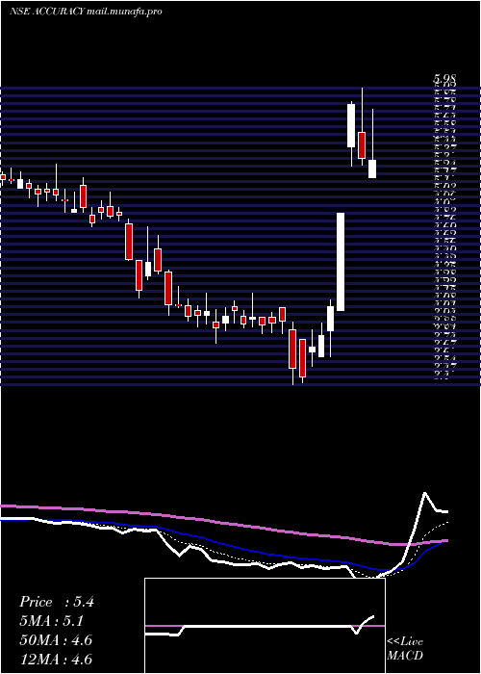Screen dimensions: 481x674
Task: Click the last white candlestick on the right
Action: click(372, 168)
